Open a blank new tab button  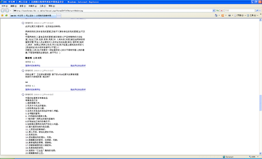[x=59, y=15]
